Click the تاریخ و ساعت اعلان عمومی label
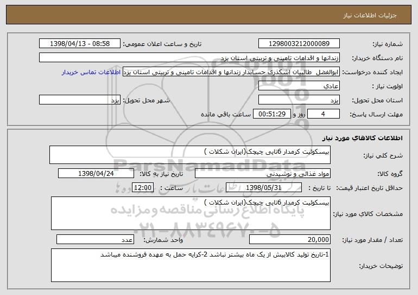 pyautogui.click(x=162, y=44)
